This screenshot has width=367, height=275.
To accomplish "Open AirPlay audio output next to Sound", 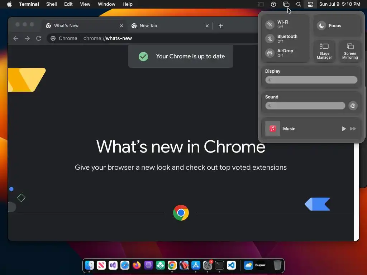I will 353,106.
